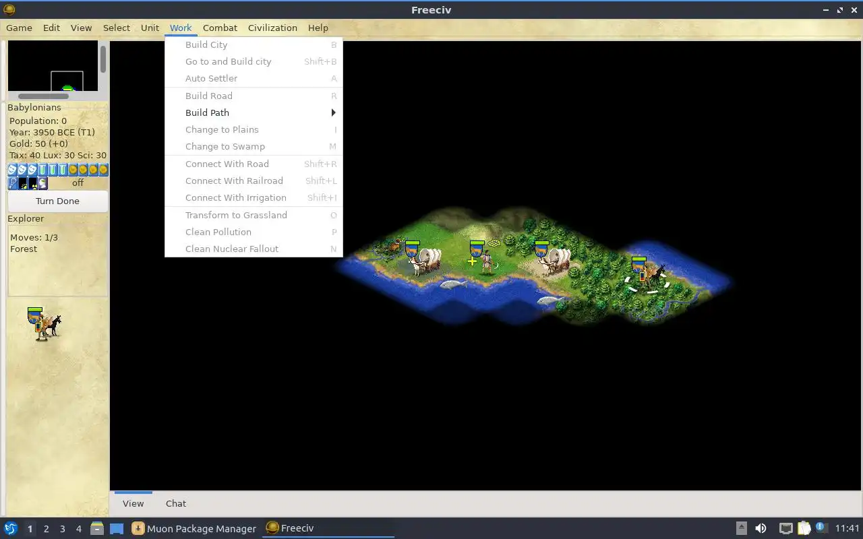Click the Explorer unit picture in the side panel
863x539 pixels.
[44, 324]
